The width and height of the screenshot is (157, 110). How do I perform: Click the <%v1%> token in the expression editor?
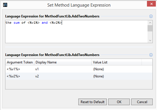tap(34, 23)
